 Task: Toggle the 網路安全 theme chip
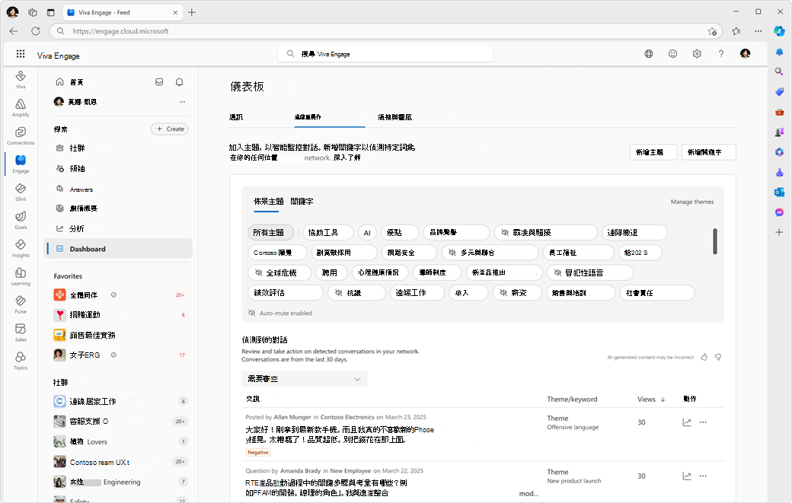pos(409,253)
